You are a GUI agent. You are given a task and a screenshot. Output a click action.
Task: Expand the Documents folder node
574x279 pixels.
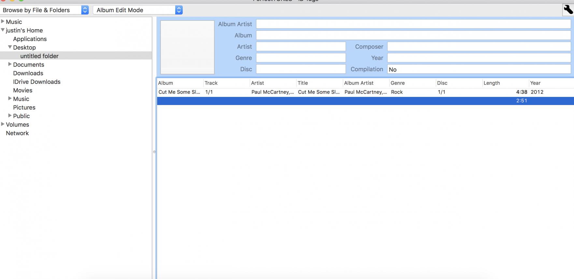point(10,64)
